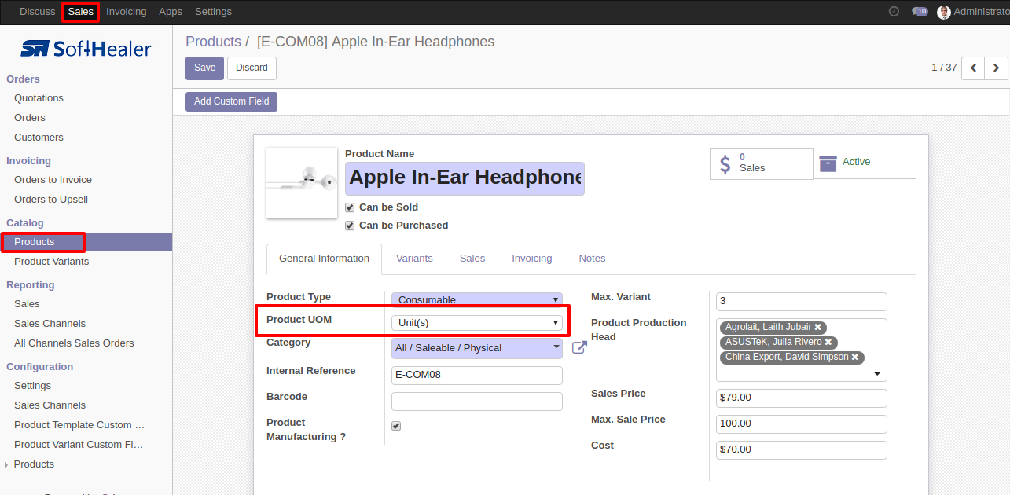Image resolution: width=1010 pixels, height=495 pixels.
Task: Remove ASUSTeK, Julia Rivero tag
Action: click(828, 342)
